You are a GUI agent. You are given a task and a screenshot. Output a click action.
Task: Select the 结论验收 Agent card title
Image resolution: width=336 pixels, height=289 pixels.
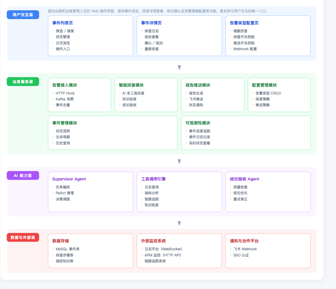click(245, 179)
